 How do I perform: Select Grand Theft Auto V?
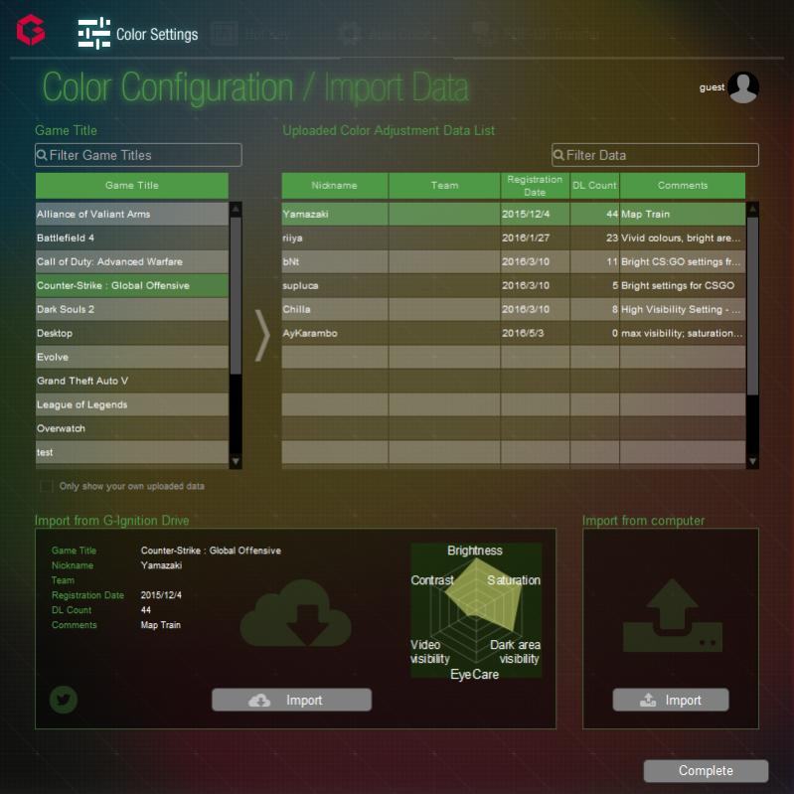tap(131, 381)
